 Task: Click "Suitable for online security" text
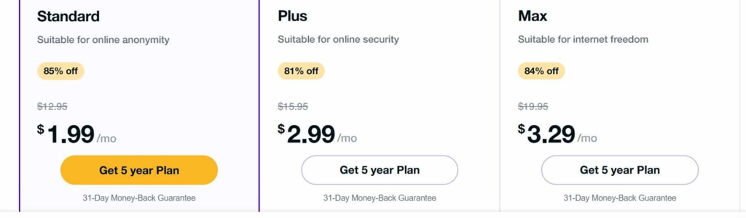pyautogui.click(x=338, y=40)
